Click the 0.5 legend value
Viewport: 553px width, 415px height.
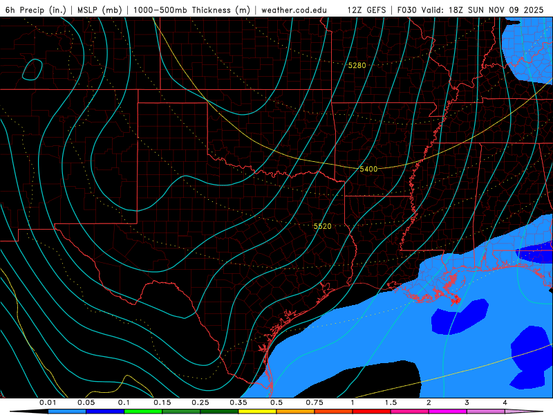(276, 403)
